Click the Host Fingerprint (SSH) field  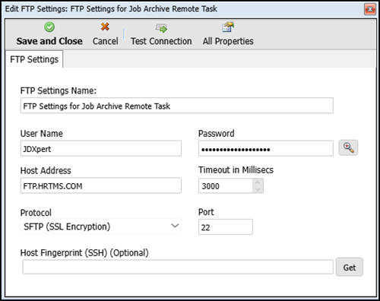(x=178, y=267)
